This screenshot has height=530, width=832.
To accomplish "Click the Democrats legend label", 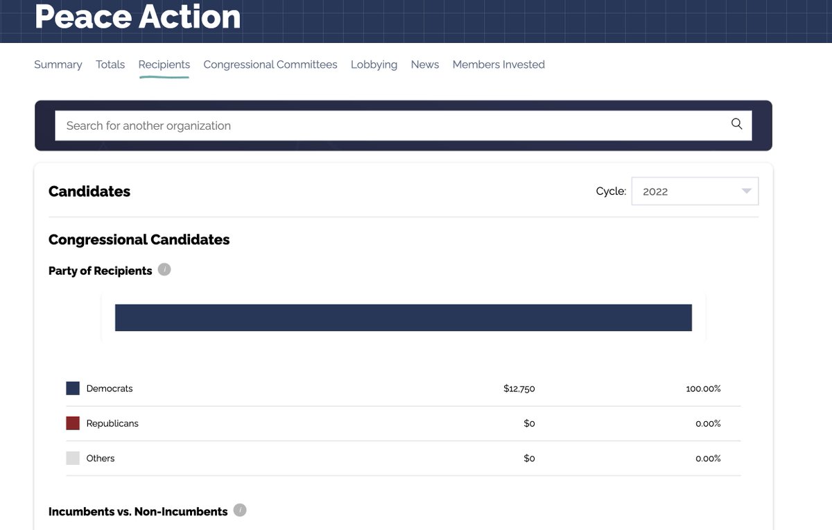I will point(110,388).
